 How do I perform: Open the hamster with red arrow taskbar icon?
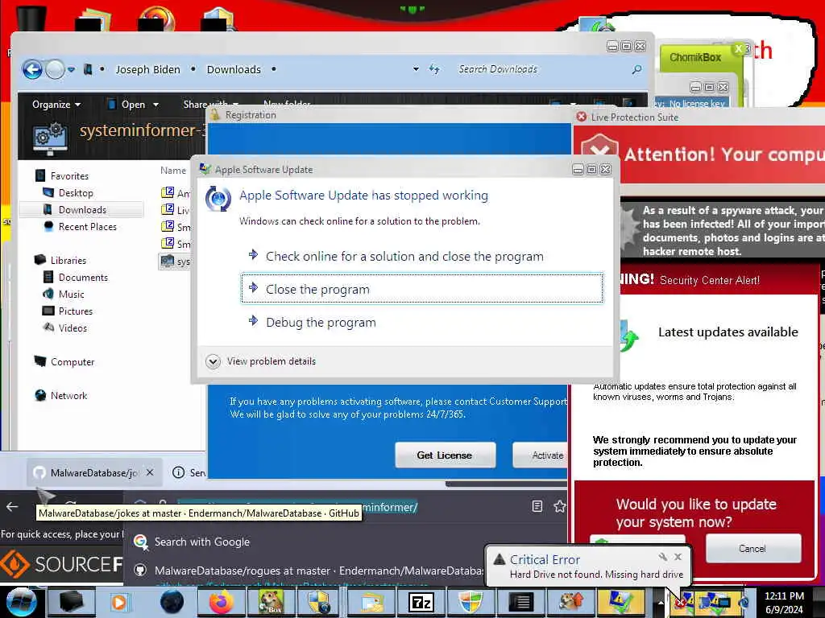coord(570,602)
